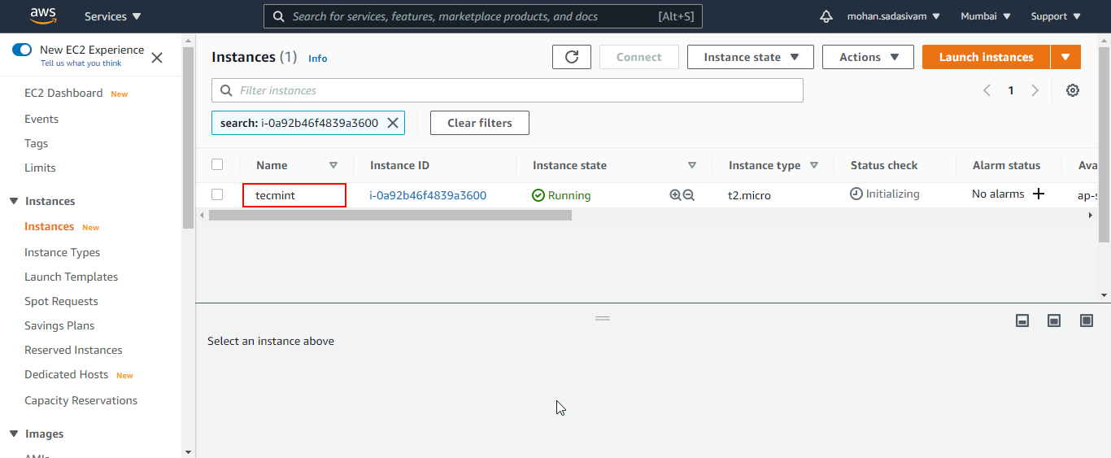Open the Services dropdown menu
This screenshot has width=1111, height=458.
113,16
